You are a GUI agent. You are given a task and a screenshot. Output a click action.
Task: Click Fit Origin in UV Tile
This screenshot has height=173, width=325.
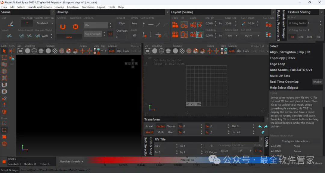pos(211,152)
